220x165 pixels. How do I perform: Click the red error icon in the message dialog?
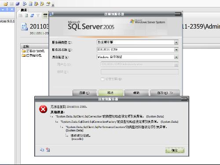click(43, 109)
